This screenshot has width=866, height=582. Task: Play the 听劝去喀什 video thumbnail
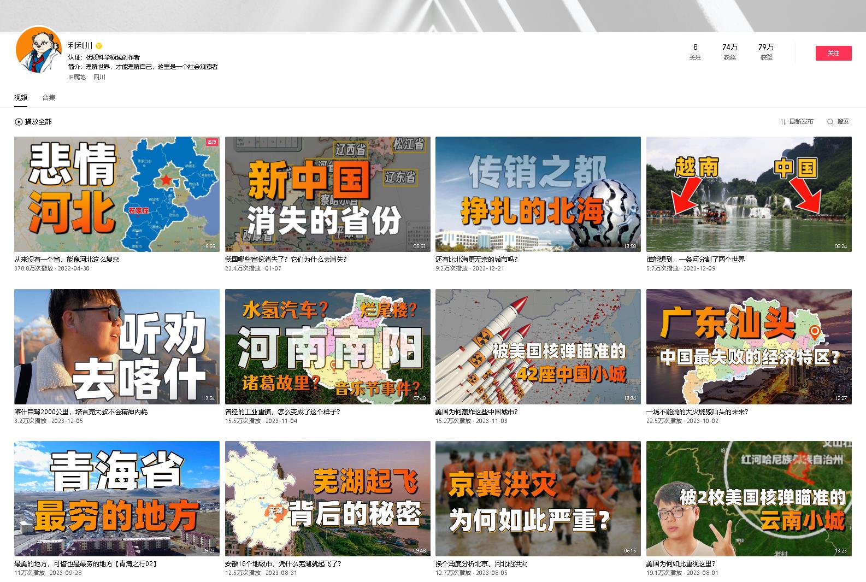tap(116, 346)
